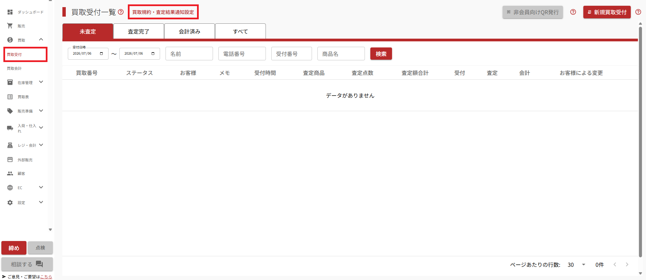The height and width of the screenshot is (280, 646).
Task: Click the 買取 dollar coin icon
Action: pos(10,40)
